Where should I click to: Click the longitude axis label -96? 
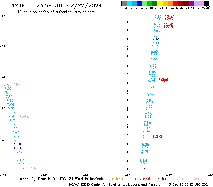tap(128, 175)
